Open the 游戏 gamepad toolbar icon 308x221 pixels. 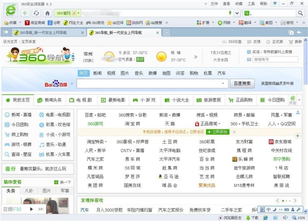click(283, 23)
